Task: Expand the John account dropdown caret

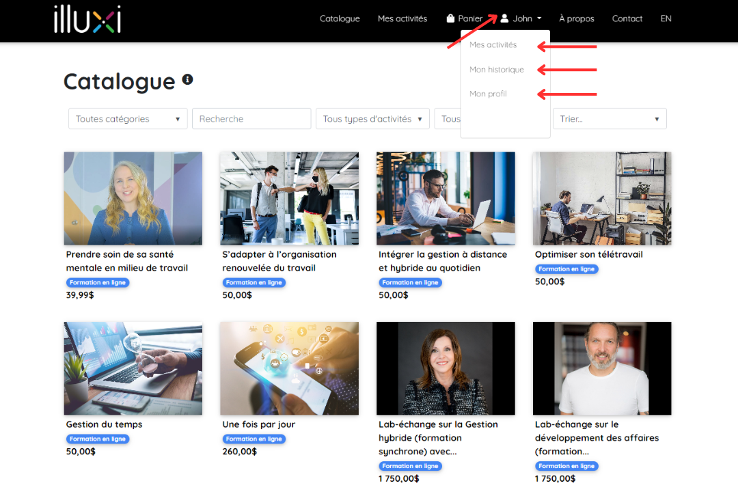Action: coord(539,18)
